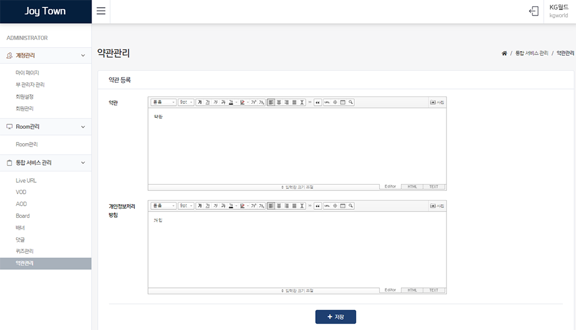Open 퀴즈관리 in the sidebar
The image size is (576, 330).
coord(24,251)
